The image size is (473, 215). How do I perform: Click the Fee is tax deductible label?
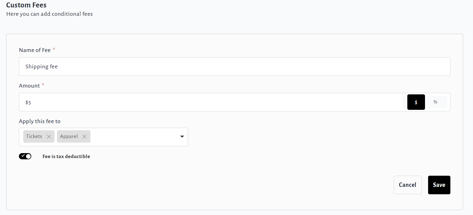(x=66, y=157)
